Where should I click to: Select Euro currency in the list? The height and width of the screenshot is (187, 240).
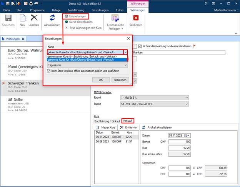pos(22,54)
